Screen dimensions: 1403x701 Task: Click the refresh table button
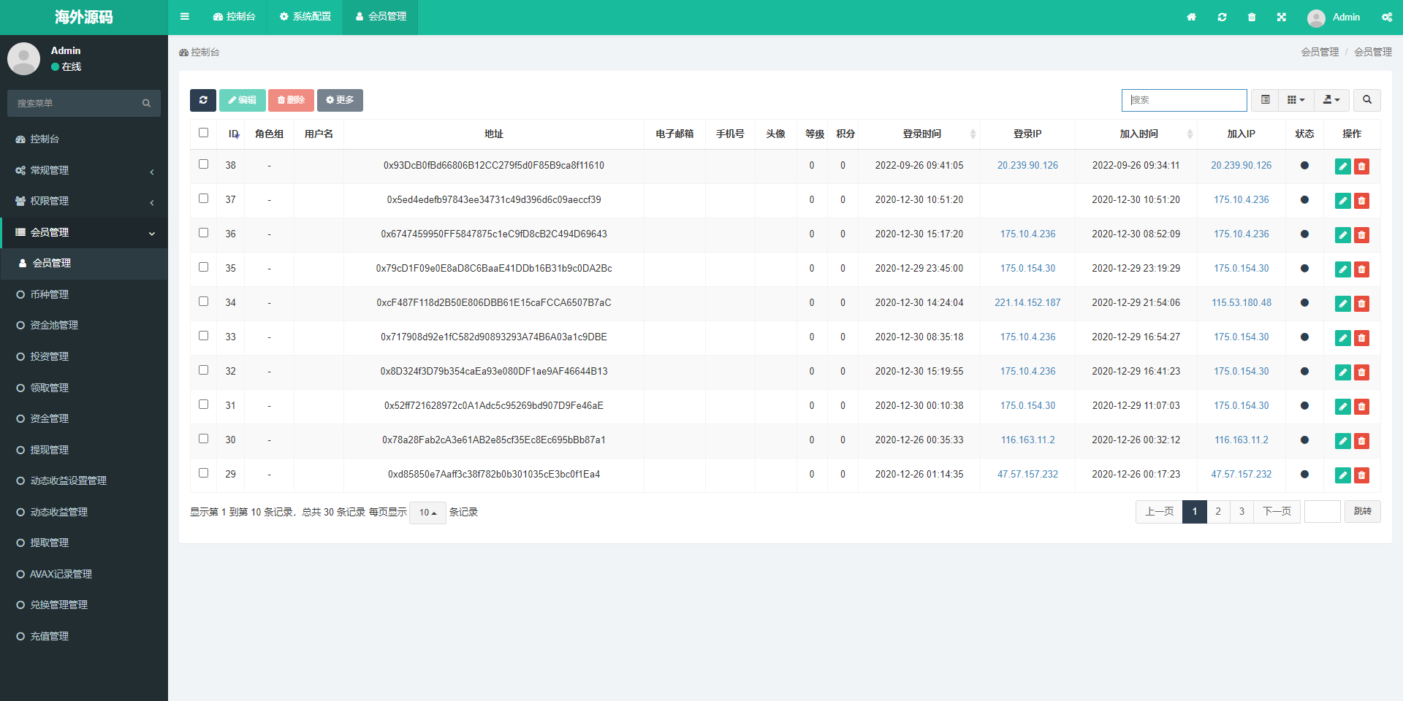coord(202,100)
